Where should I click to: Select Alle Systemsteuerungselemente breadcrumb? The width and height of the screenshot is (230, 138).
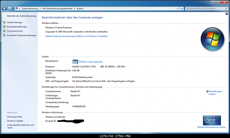pyautogui.click(x=57, y=9)
